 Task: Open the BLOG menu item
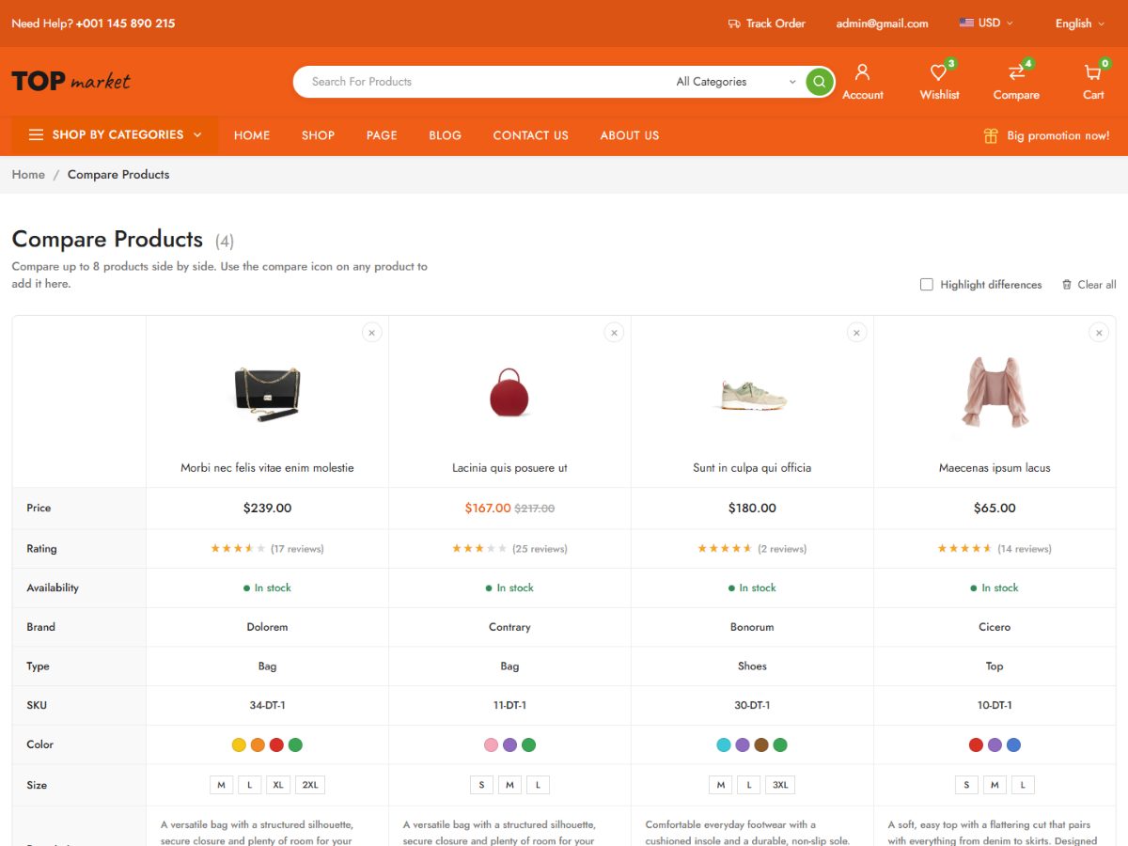click(x=445, y=135)
